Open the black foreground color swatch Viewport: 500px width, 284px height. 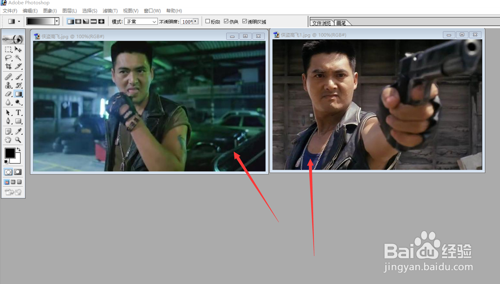click(10, 153)
